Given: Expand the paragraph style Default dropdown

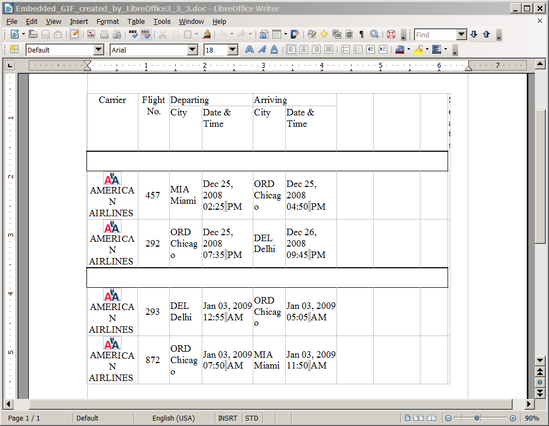Looking at the screenshot, I should [x=98, y=50].
